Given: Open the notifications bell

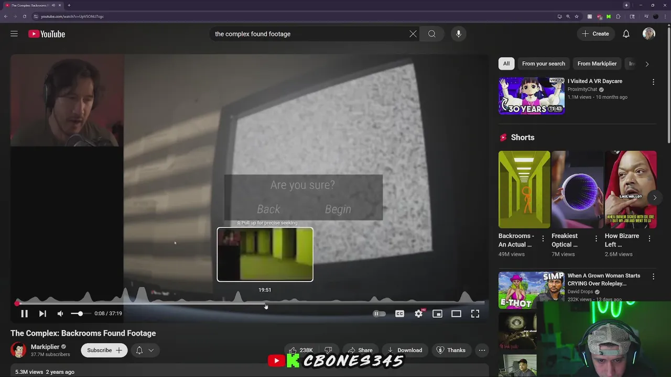Looking at the screenshot, I should [626, 34].
